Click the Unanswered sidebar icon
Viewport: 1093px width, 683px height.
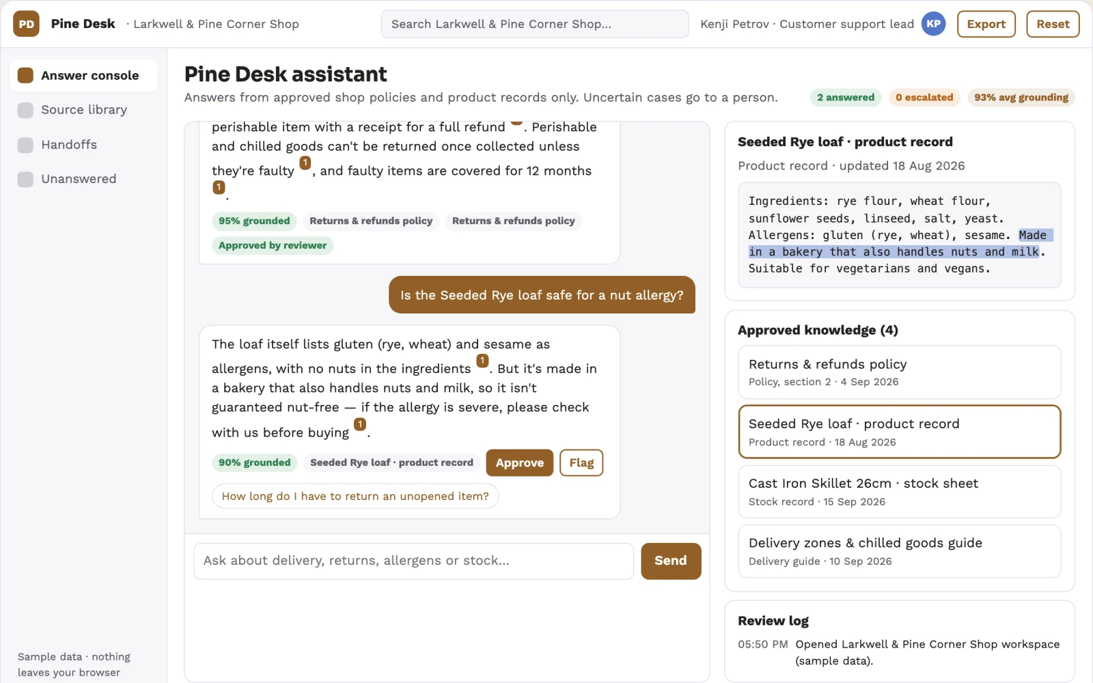click(25, 179)
